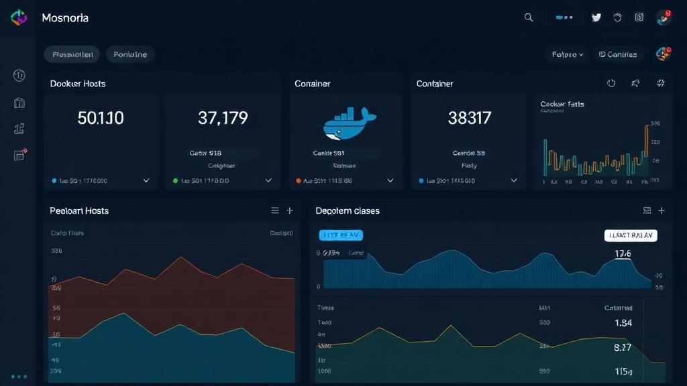This screenshot has width=687, height=386.
Task: Click the Last Relay label above the chart
Action: click(631, 235)
